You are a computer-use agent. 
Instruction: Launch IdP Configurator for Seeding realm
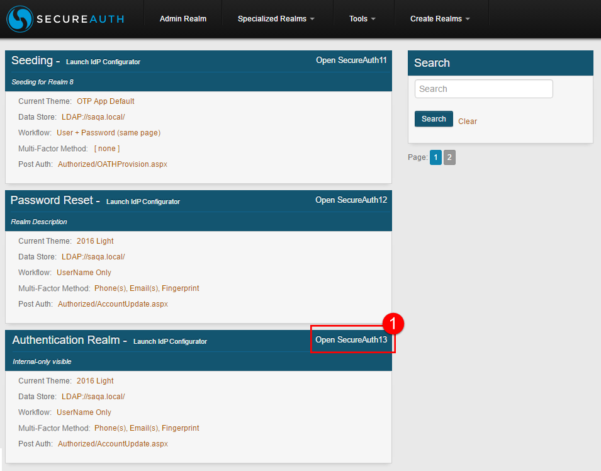click(x=103, y=62)
